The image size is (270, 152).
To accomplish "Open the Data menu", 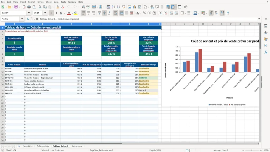I will (x=56, y=2).
